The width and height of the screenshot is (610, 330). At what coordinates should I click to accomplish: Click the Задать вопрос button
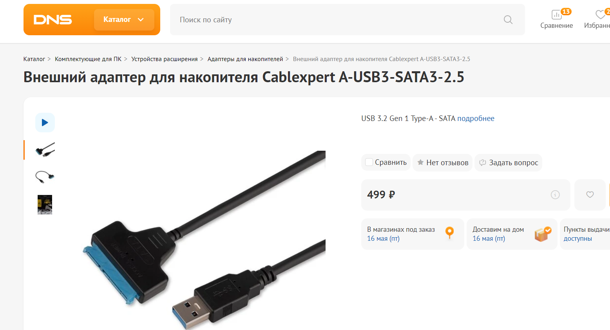[x=509, y=162]
